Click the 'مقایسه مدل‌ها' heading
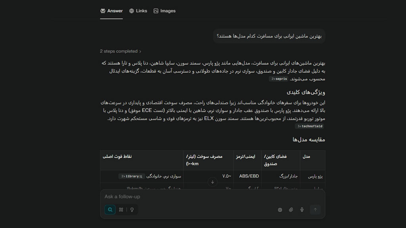Image resolution: width=406 pixels, height=228 pixels. (x=308, y=140)
